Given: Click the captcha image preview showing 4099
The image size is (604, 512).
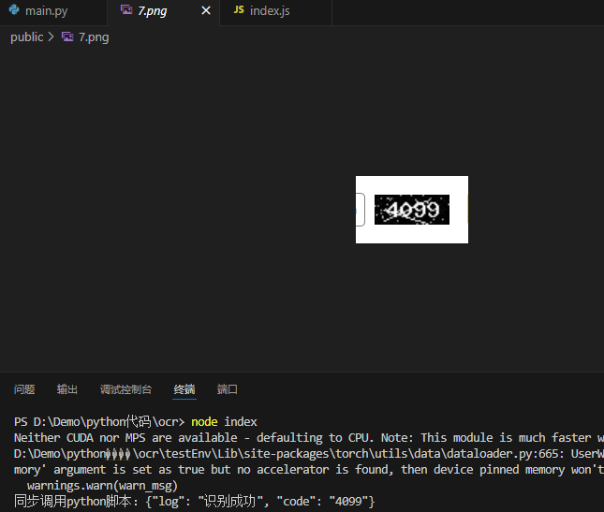Looking at the screenshot, I should 412,210.
